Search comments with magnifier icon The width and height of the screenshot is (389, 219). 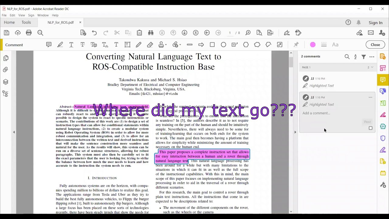(347, 57)
